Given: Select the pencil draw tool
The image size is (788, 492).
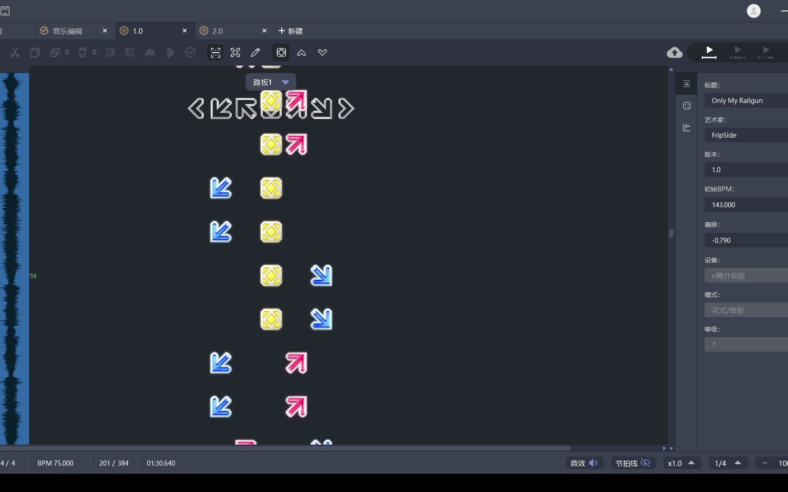Looking at the screenshot, I should (x=255, y=52).
